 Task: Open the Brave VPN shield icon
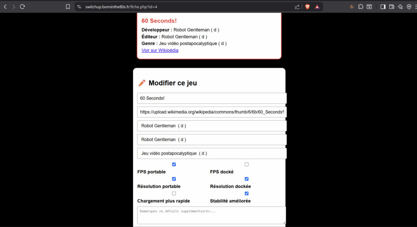409,7
